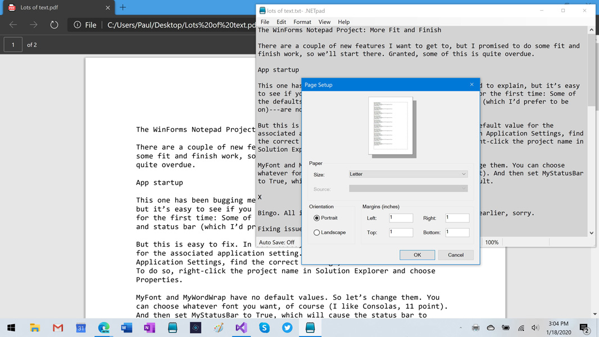Click the Bottom margin field
Image resolution: width=599 pixels, height=337 pixels.
tap(457, 233)
